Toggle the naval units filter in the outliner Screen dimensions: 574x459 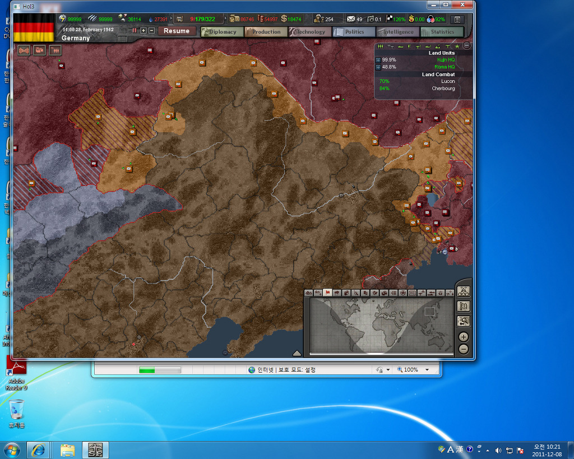click(400, 46)
